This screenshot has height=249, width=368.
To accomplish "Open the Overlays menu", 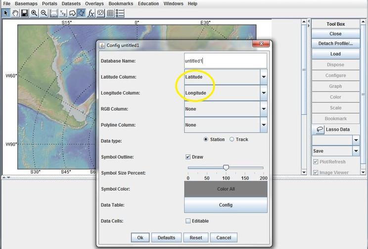I will [x=94, y=3].
